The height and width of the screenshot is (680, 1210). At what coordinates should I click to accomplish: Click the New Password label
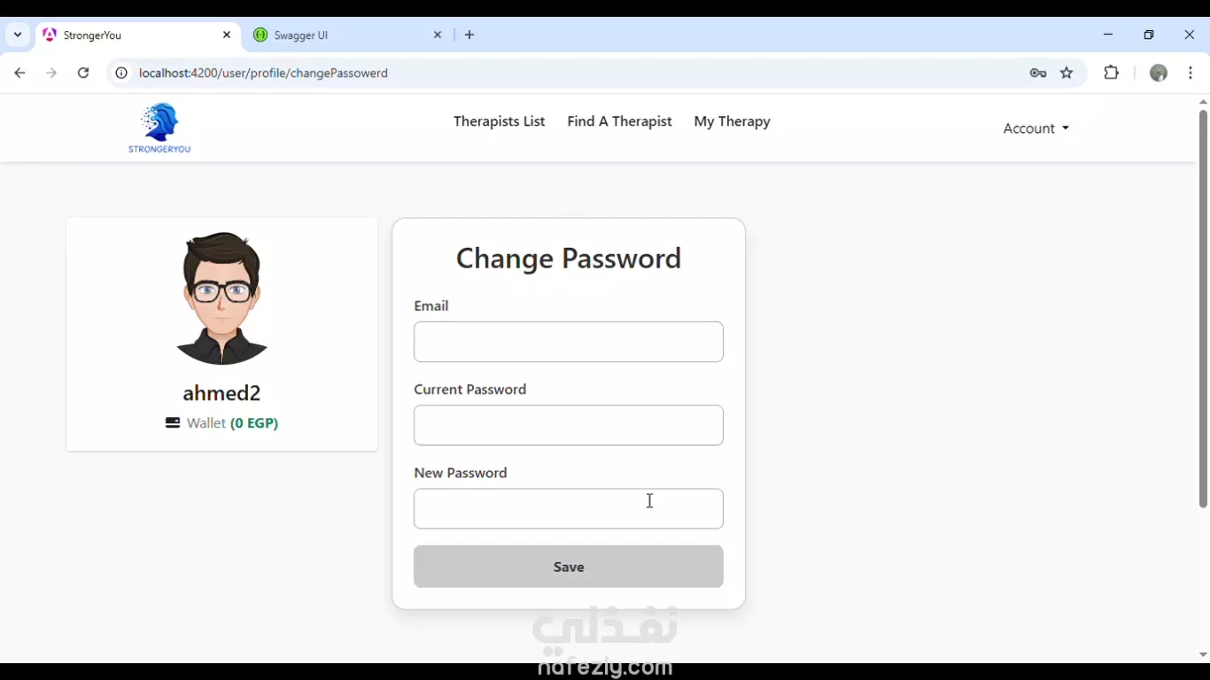[461, 473]
